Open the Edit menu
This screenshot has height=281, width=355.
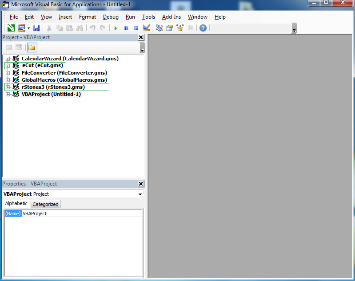coord(29,17)
